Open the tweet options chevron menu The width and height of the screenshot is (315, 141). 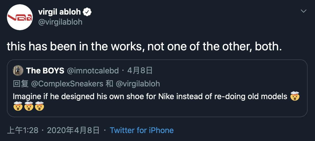(x=304, y=11)
